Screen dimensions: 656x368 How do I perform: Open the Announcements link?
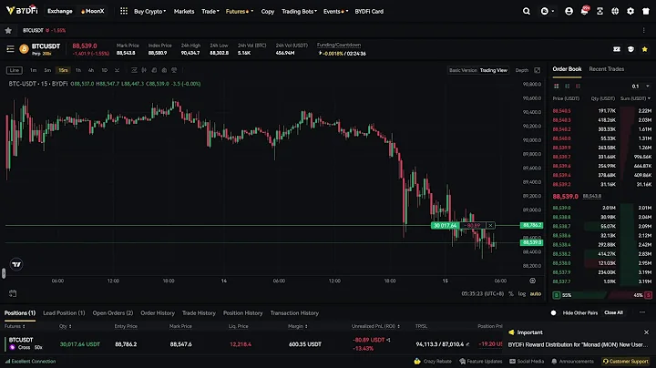[572, 361]
